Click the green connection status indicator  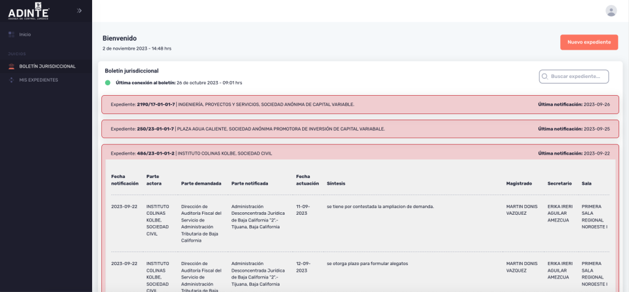(x=107, y=82)
